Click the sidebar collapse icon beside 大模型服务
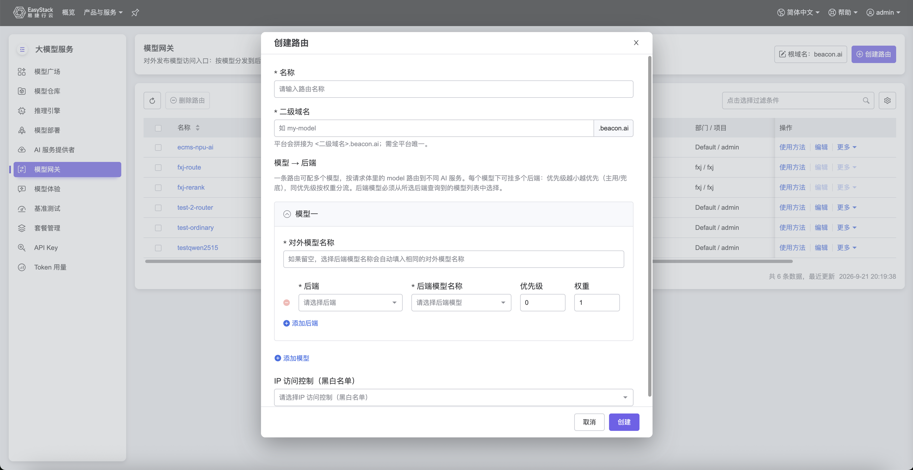The height and width of the screenshot is (470, 913). 22,49
